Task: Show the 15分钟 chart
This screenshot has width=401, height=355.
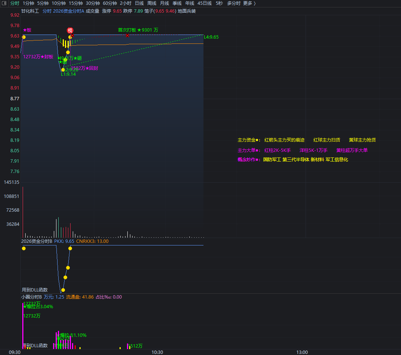Action: 76,3
